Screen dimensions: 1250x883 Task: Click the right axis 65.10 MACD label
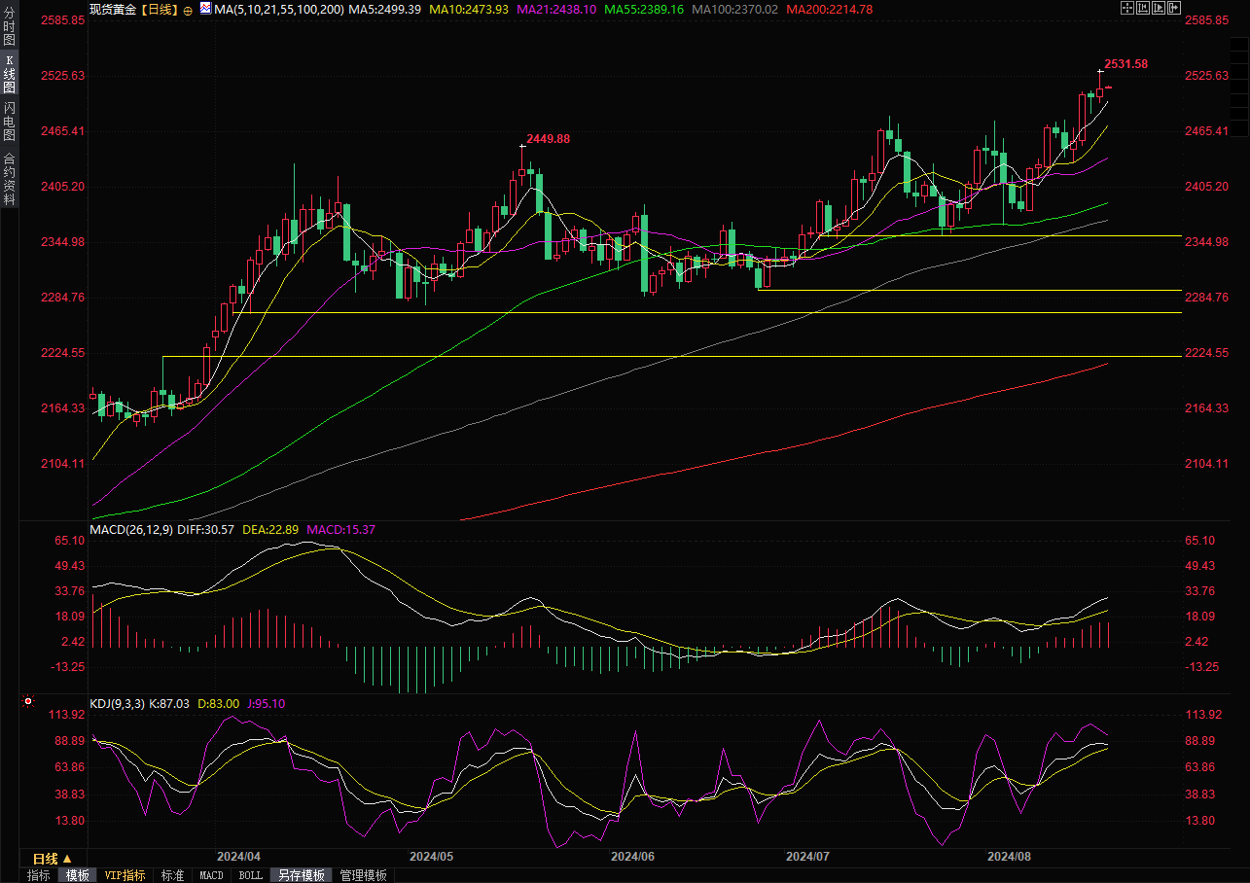click(x=1201, y=541)
